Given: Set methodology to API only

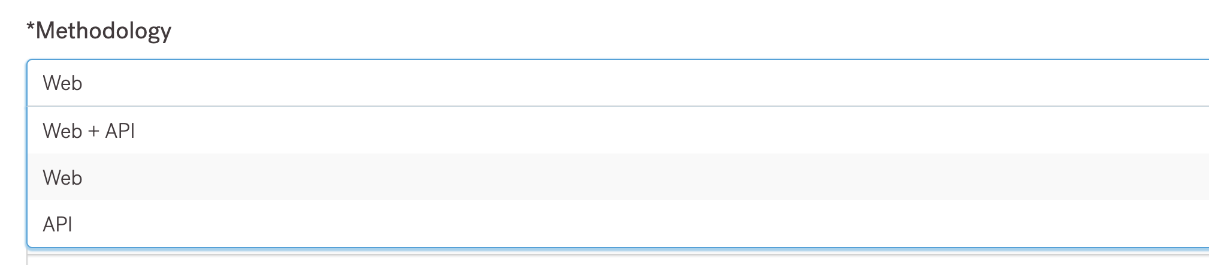Looking at the screenshot, I should (618, 224).
